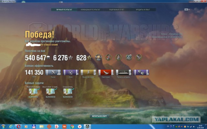Click the V Giulio Cesare ship name

[x=51, y=45]
